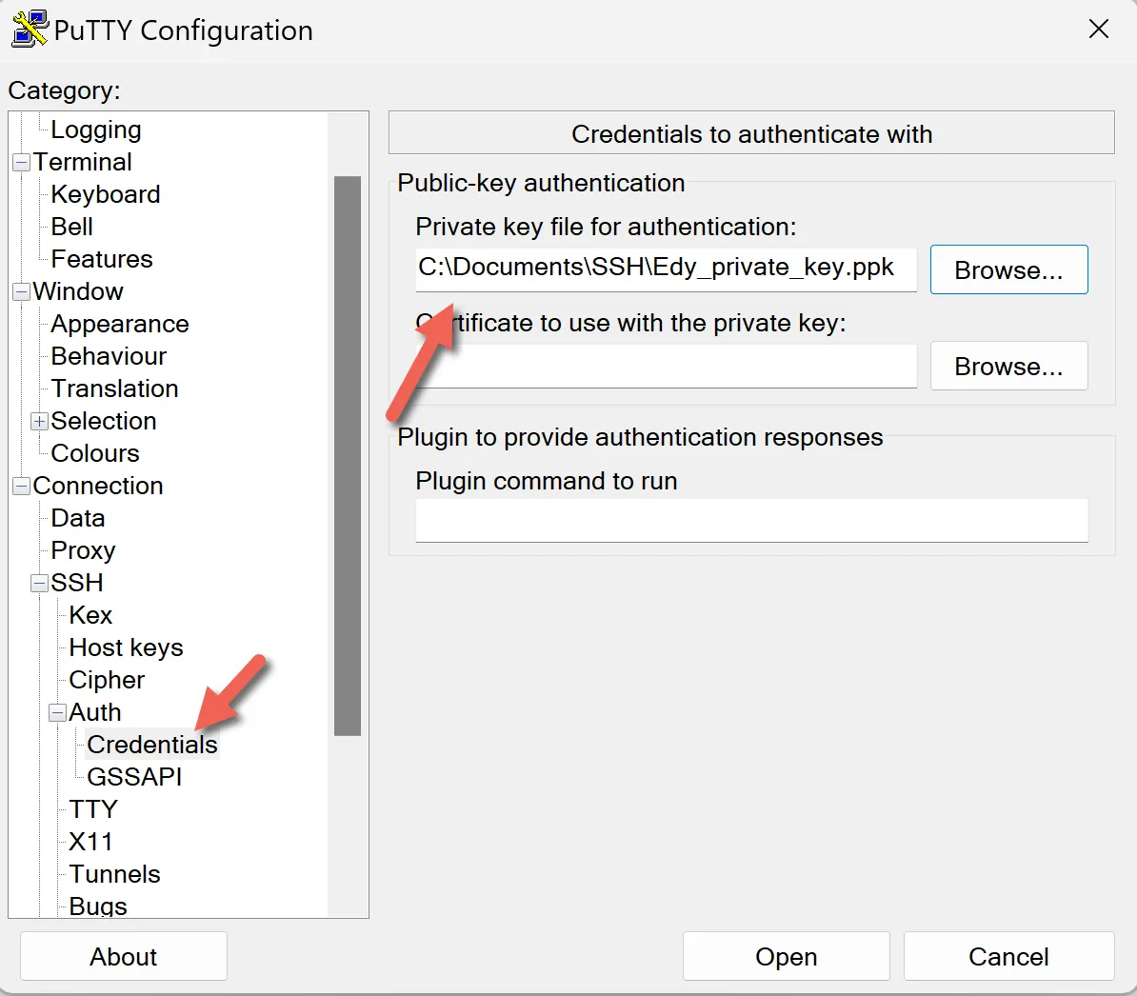Select the Tunnels category

point(114,874)
